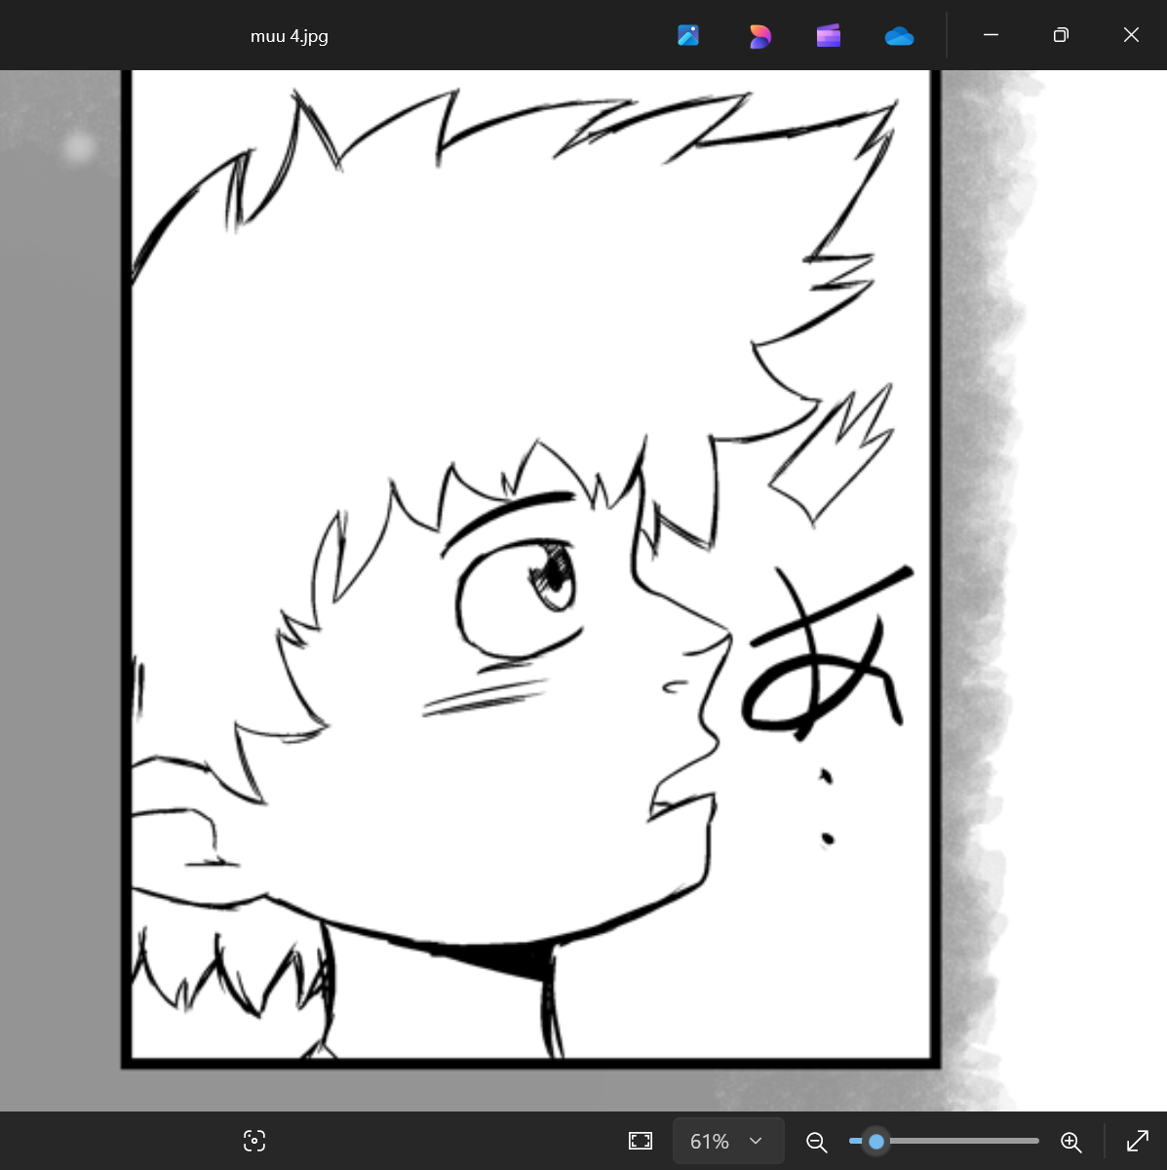Fit the image to the window
Viewport: 1167px width, 1170px height.
coord(641,1141)
